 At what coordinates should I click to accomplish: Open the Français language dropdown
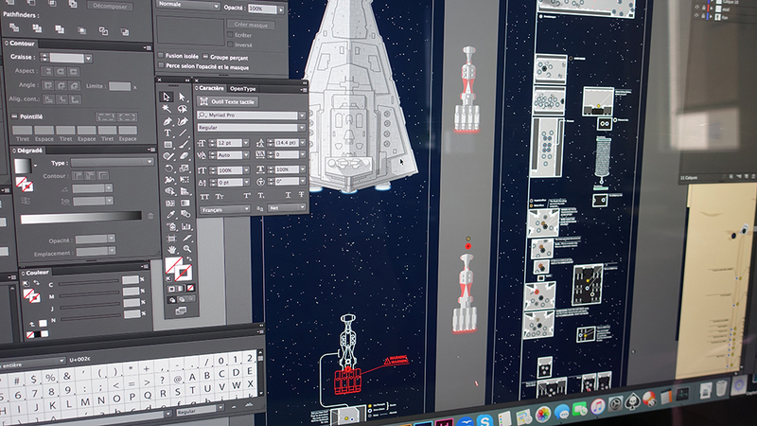(225, 209)
